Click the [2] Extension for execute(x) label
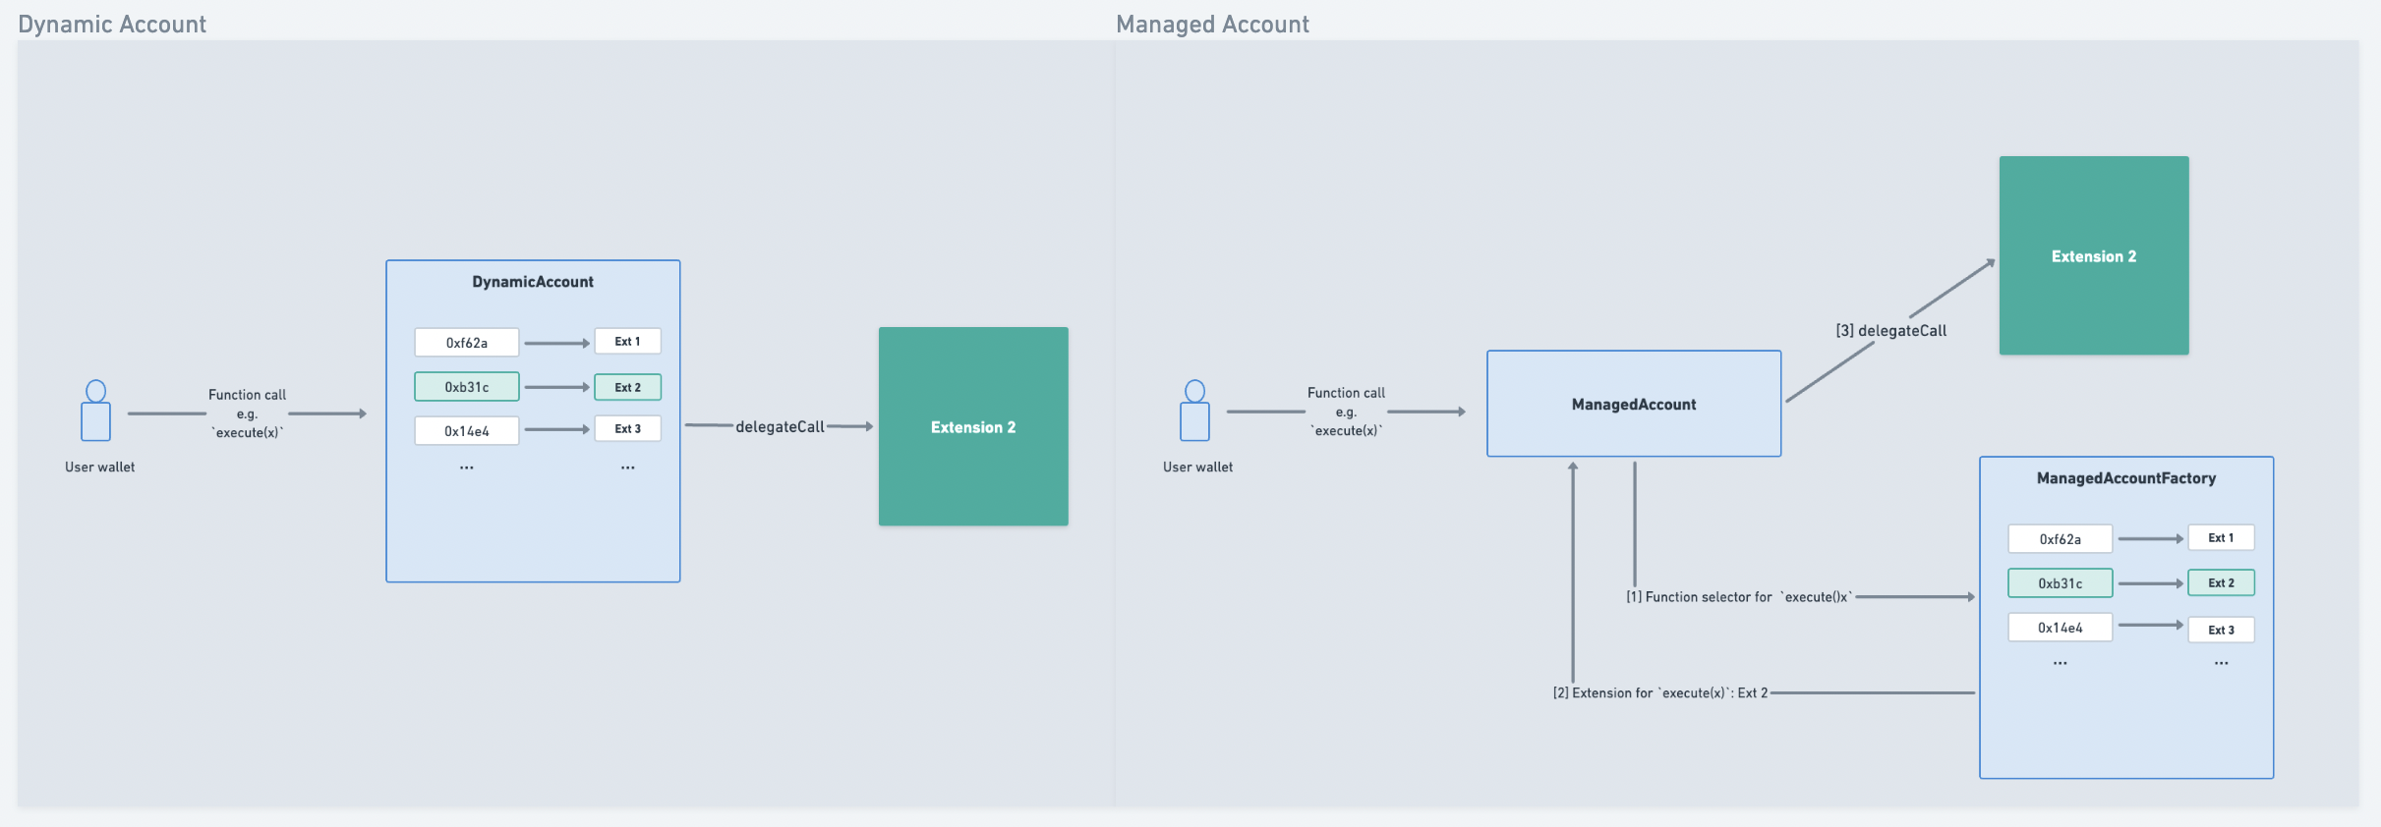The height and width of the screenshot is (827, 2381). pos(1660,693)
